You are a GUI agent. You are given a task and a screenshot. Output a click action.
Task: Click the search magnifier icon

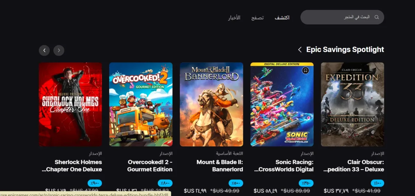pyautogui.click(x=377, y=17)
